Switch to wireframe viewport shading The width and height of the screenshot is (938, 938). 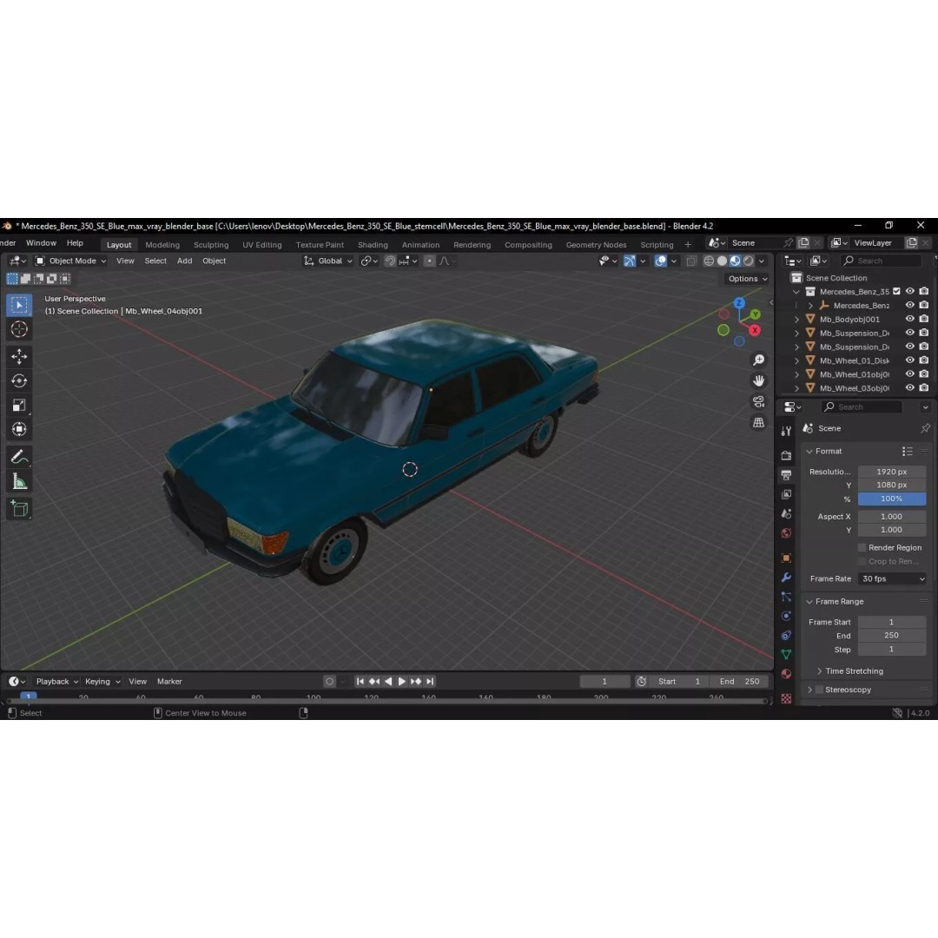[709, 261]
